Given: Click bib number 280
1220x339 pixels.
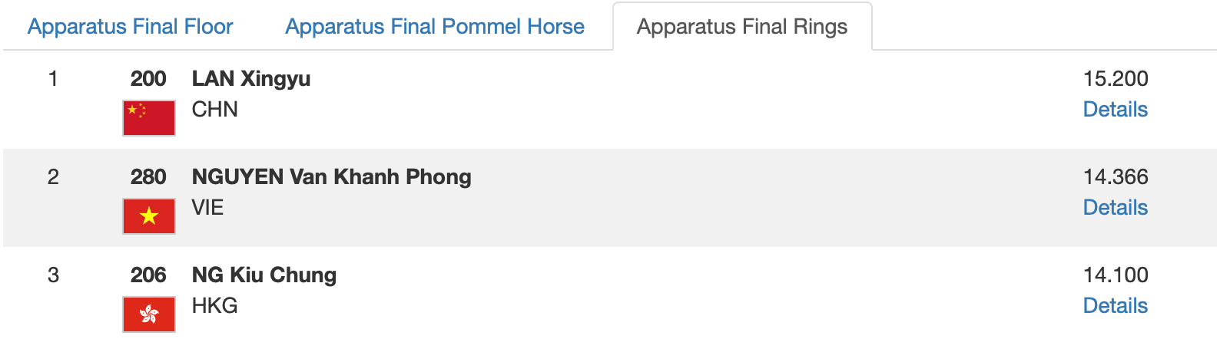Looking at the screenshot, I should coord(148,176).
